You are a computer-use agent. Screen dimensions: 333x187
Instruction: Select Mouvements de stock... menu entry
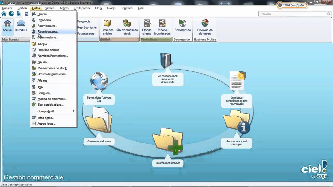point(53,68)
